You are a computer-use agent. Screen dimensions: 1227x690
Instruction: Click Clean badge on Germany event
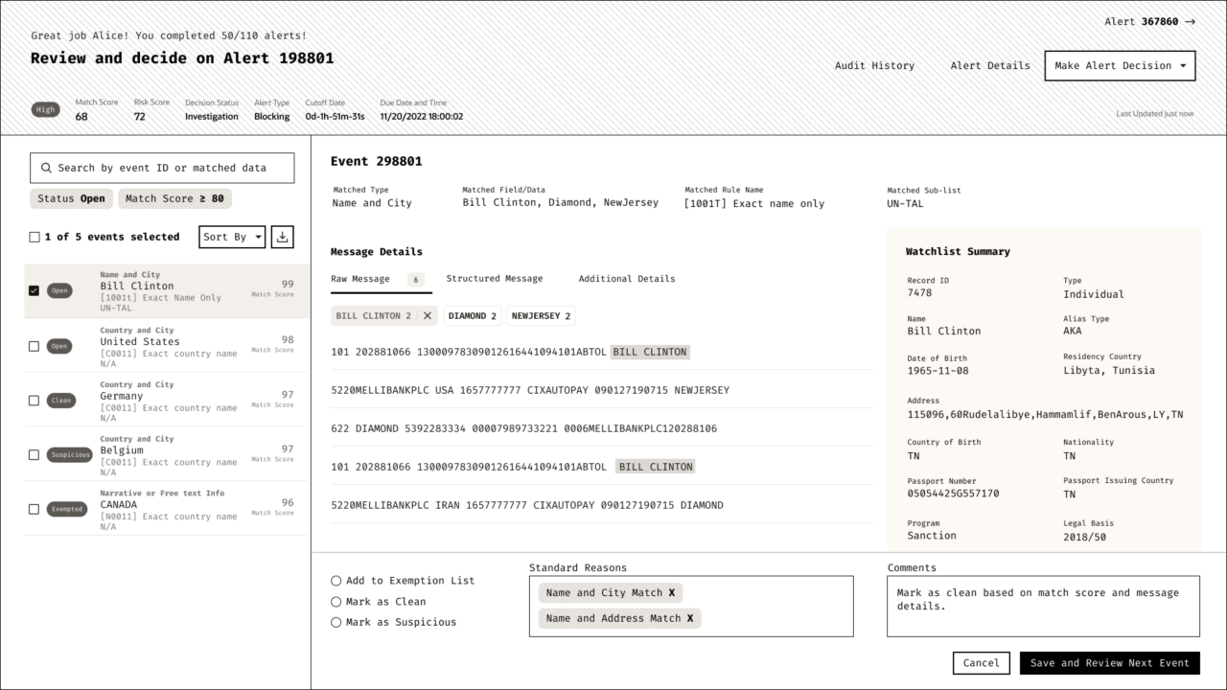coord(60,401)
